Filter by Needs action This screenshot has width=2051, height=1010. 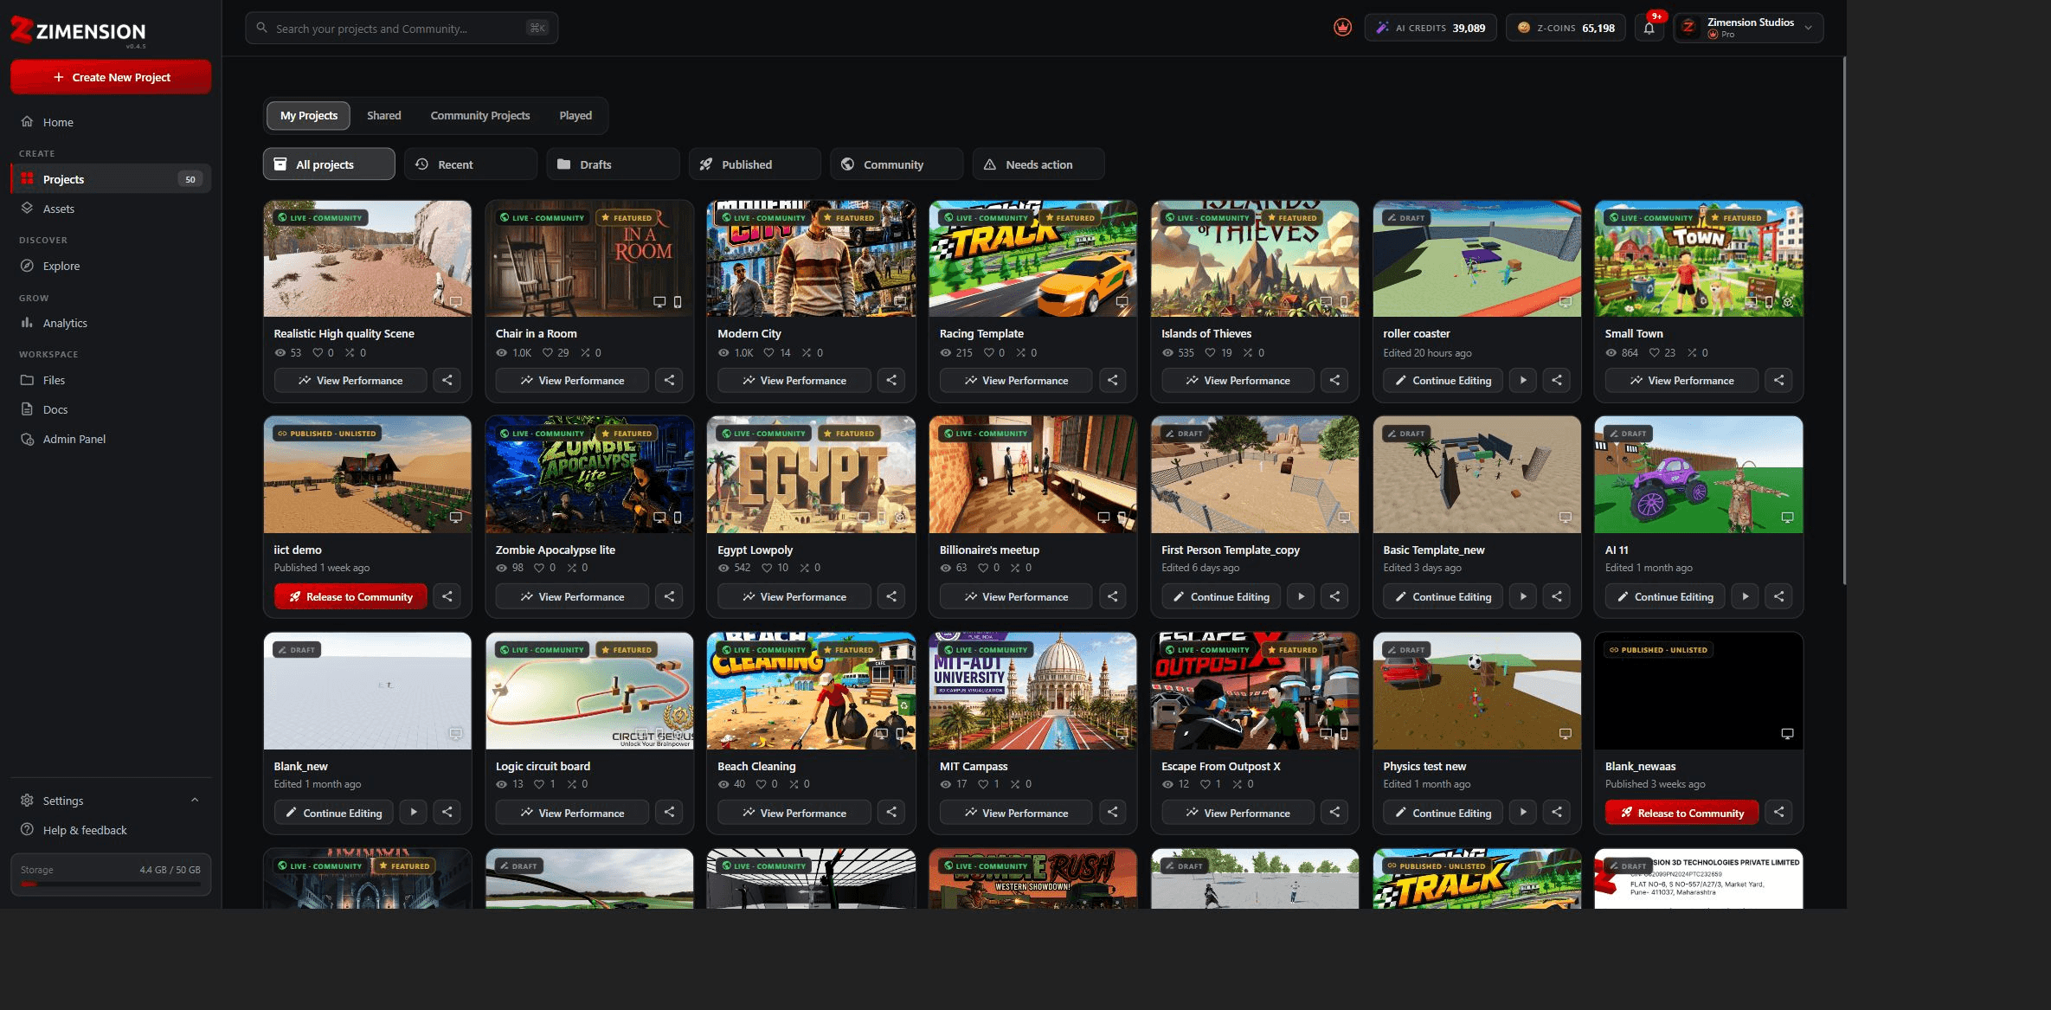pyautogui.click(x=1038, y=164)
